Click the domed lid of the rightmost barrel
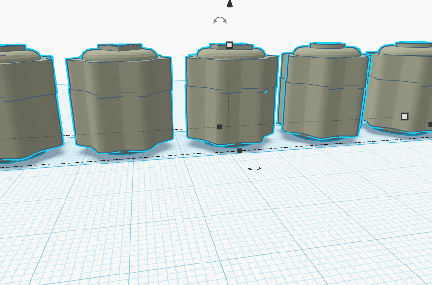Screen dimensions: 432x285 pos(406,50)
